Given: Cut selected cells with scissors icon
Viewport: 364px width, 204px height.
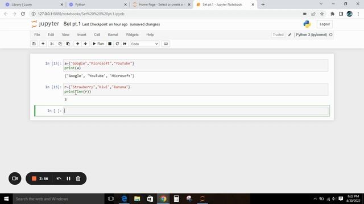Looking at the screenshot, I should pos(52,44).
